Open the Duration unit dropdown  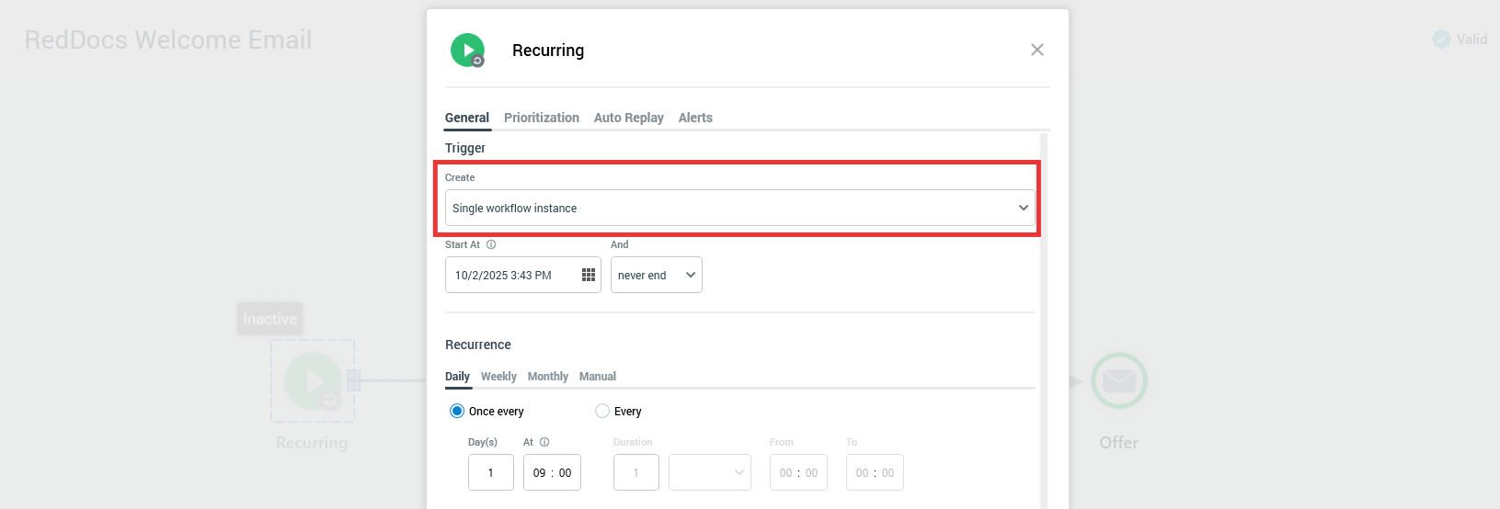click(709, 472)
